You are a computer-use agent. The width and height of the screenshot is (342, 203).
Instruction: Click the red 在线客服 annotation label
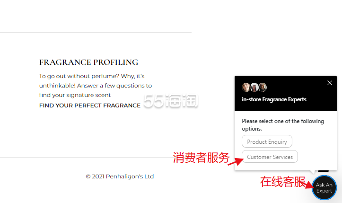(x=283, y=182)
